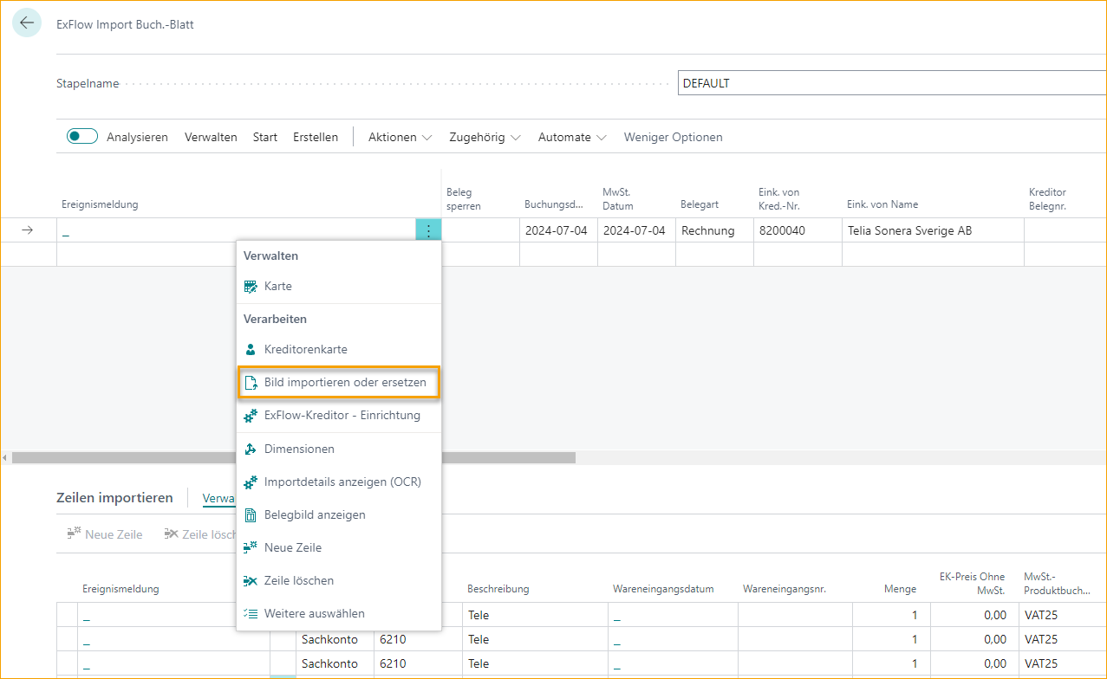Screen dimensions: 1107x679
Task: Open ExFlow-Kreditor - Einrichtung via its puzzle icon
Action: pyautogui.click(x=251, y=415)
